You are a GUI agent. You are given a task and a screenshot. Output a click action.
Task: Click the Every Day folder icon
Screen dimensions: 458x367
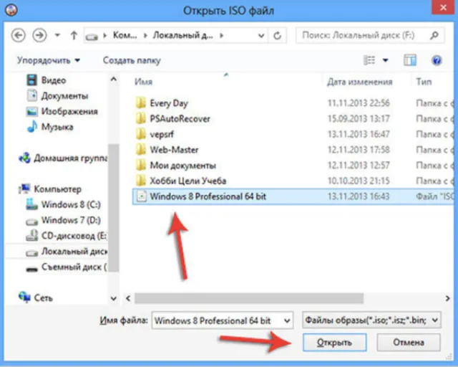click(141, 103)
